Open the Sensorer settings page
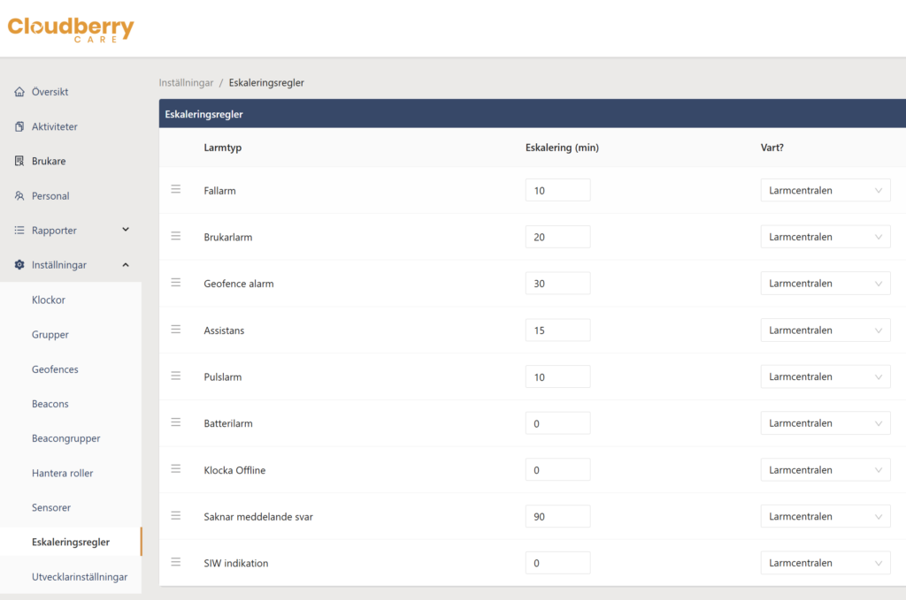The height and width of the screenshot is (600, 906). (x=51, y=508)
